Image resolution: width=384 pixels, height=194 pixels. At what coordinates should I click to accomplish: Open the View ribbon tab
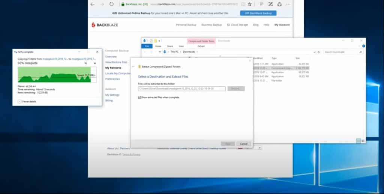tap(181, 46)
